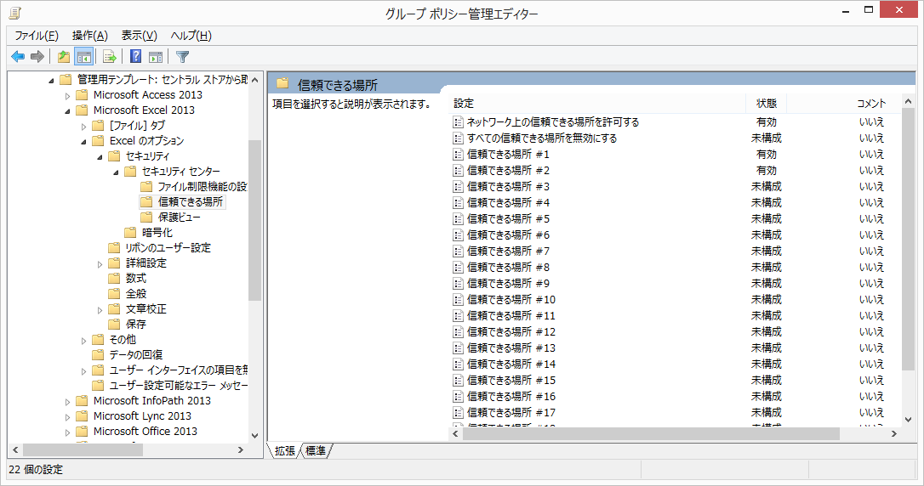Click the Filter funnel toolbar icon

pos(183,56)
